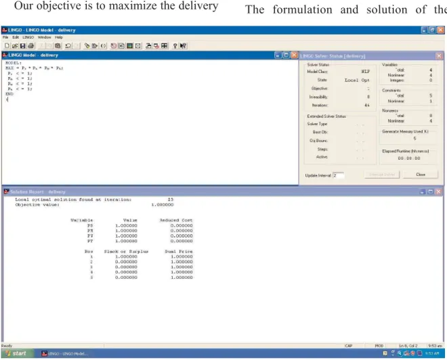This screenshot has width=447, height=360.
Task: Click the Help Topics toolbar icon
Action: click(175, 46)
